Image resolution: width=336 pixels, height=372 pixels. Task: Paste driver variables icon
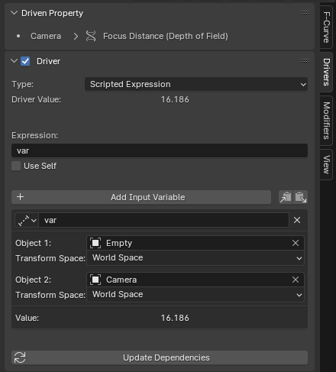pos(300,197)
